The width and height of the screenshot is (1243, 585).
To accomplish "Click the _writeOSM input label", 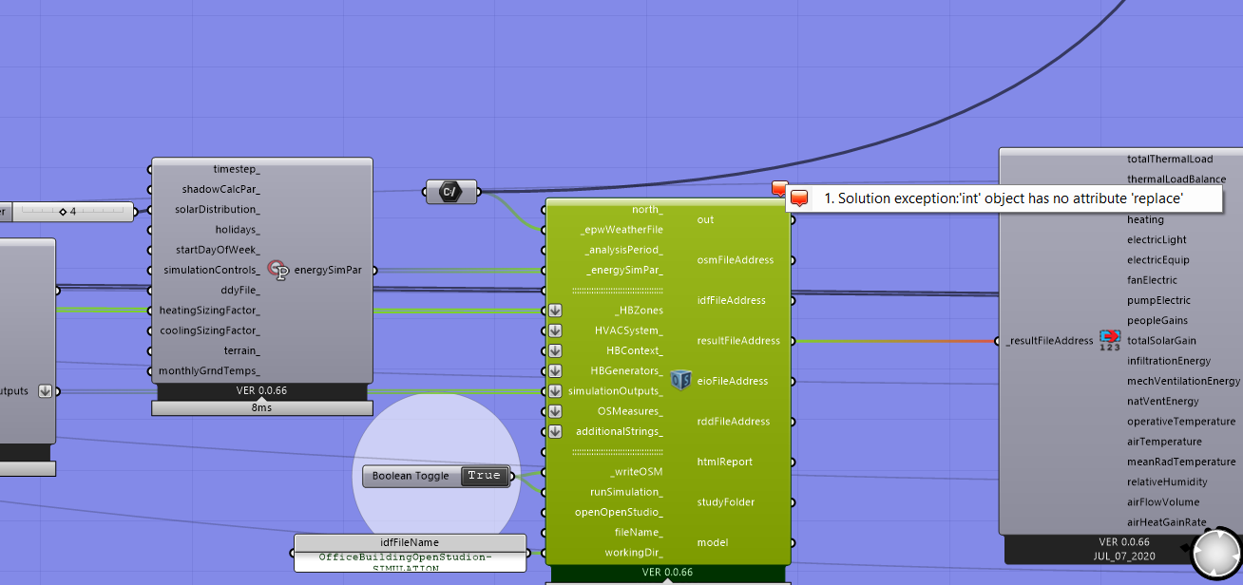I will [637, 471].
